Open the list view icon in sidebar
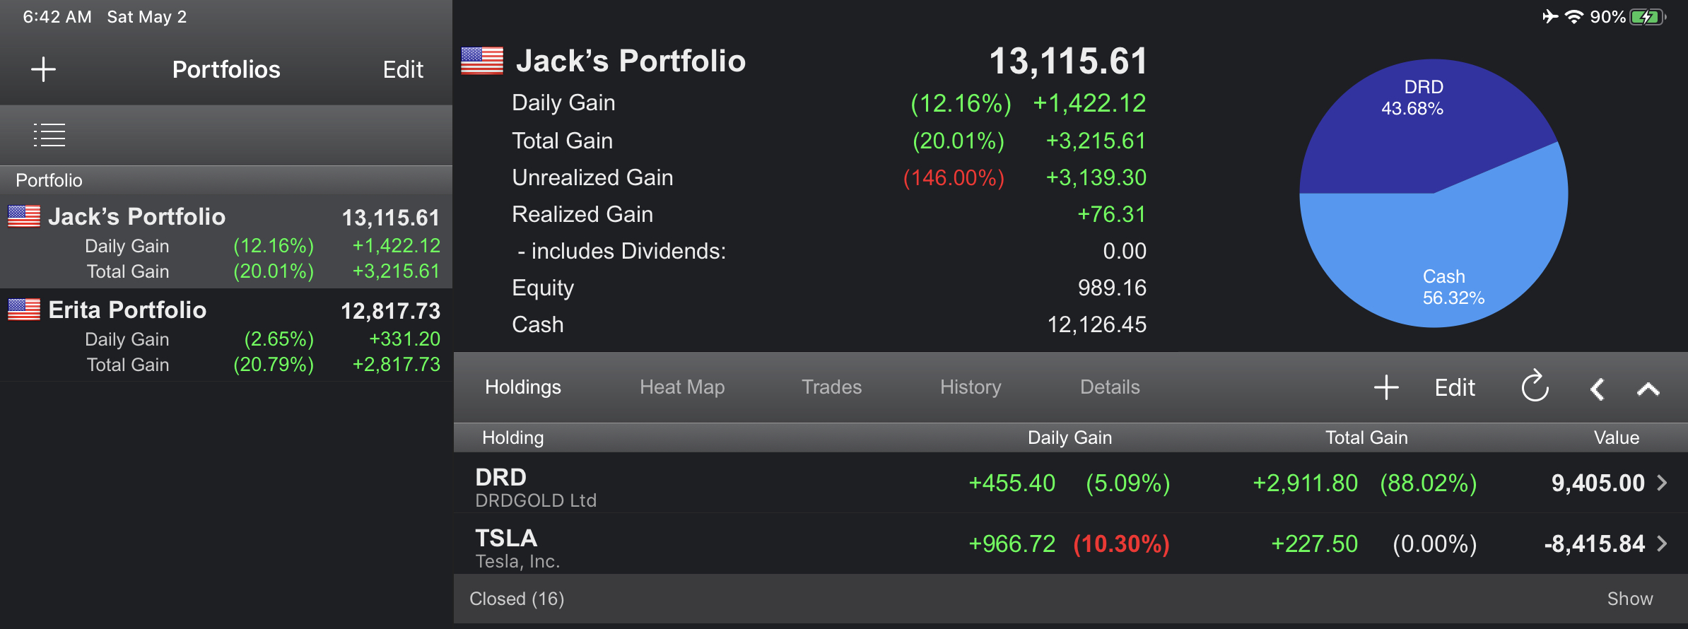The image size is (1688, 629). coord(49,134)
